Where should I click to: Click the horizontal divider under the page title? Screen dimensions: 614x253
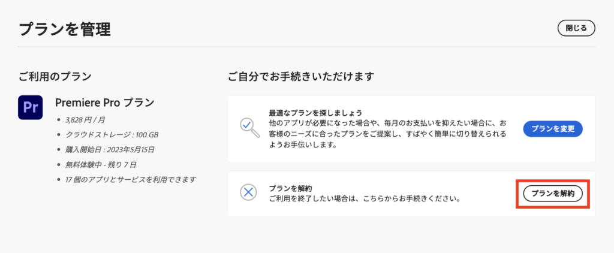point(306,47)
